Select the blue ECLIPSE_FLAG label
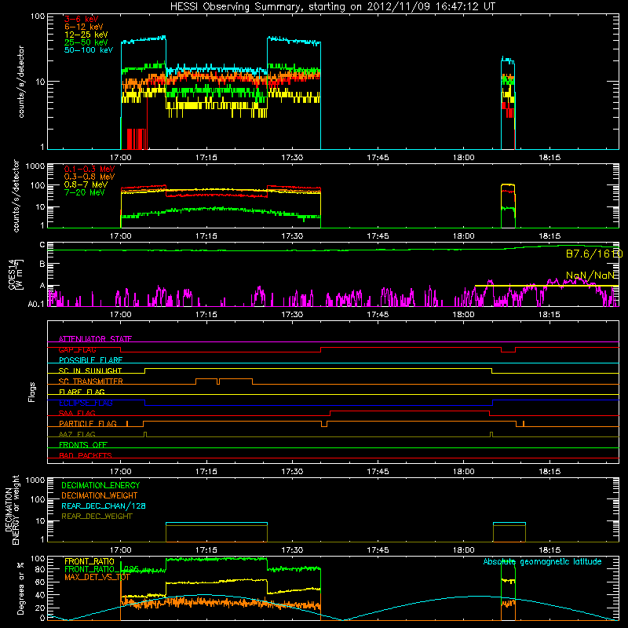 86,403
